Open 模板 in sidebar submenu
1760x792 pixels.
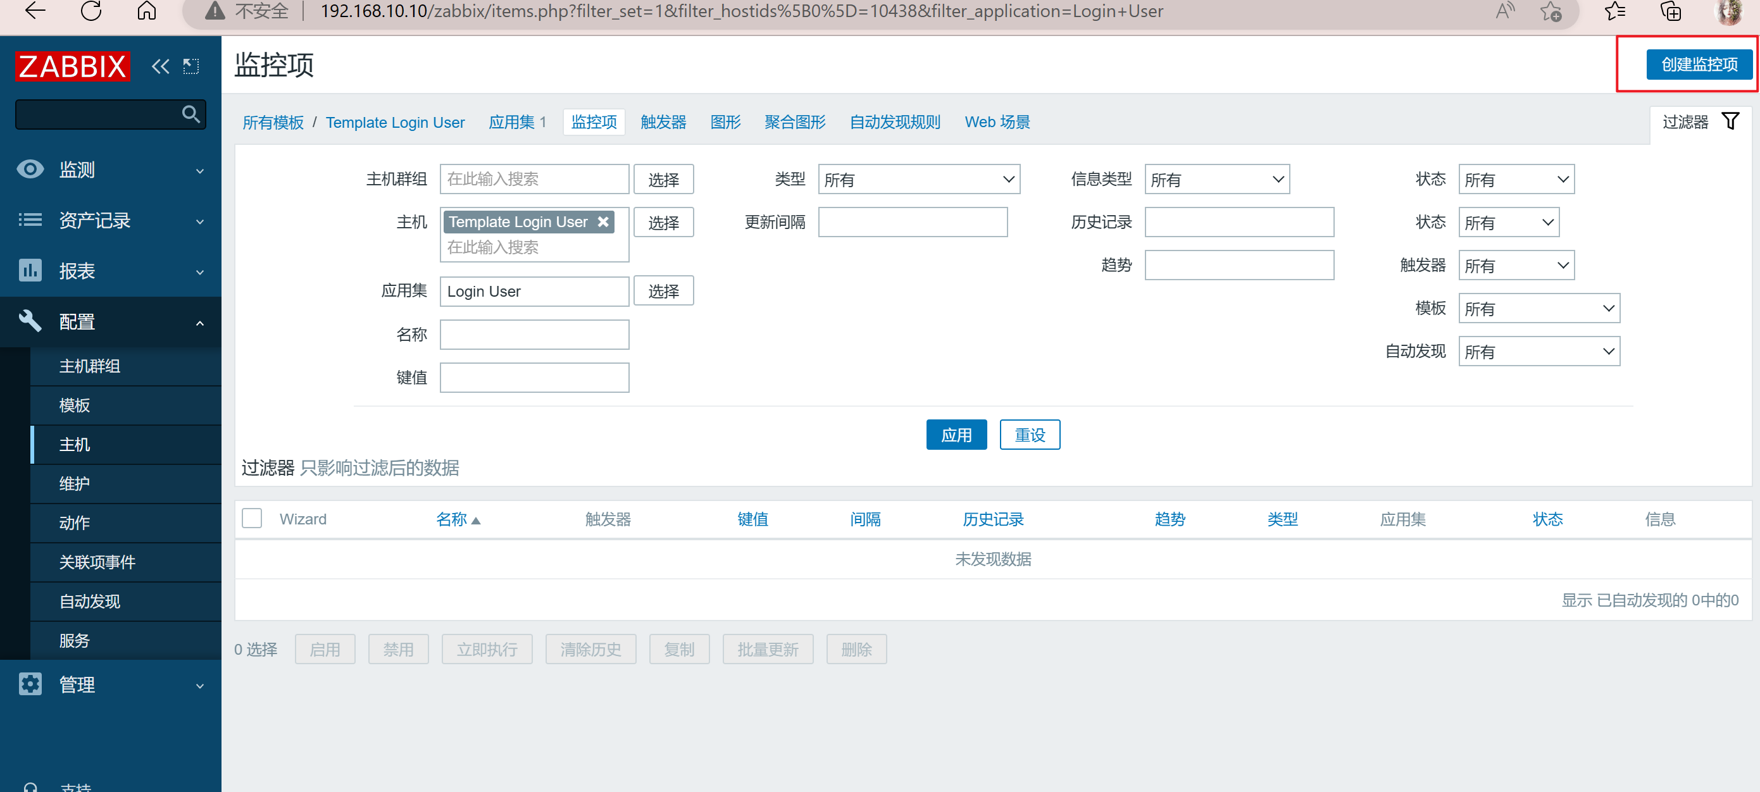click(126, 405)
